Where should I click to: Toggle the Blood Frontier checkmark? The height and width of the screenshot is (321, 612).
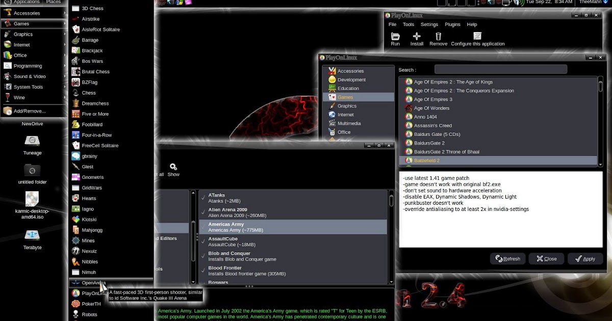[203, 270]
